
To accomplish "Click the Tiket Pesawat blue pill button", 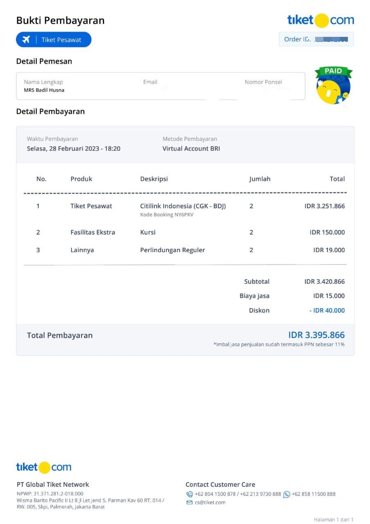I will pyautogui.click(x=54, y=40).
